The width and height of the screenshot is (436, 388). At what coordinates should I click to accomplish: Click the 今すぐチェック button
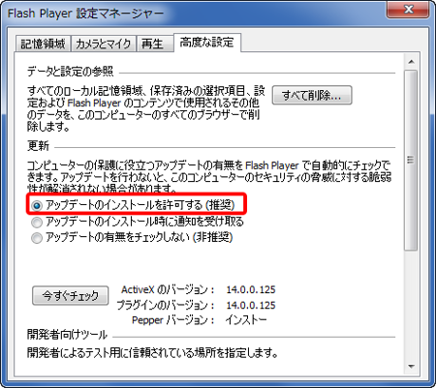71,295
